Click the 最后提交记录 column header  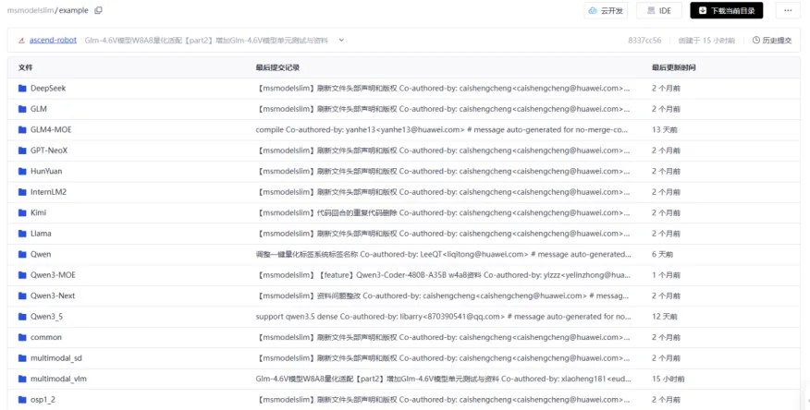pos(277,67)
